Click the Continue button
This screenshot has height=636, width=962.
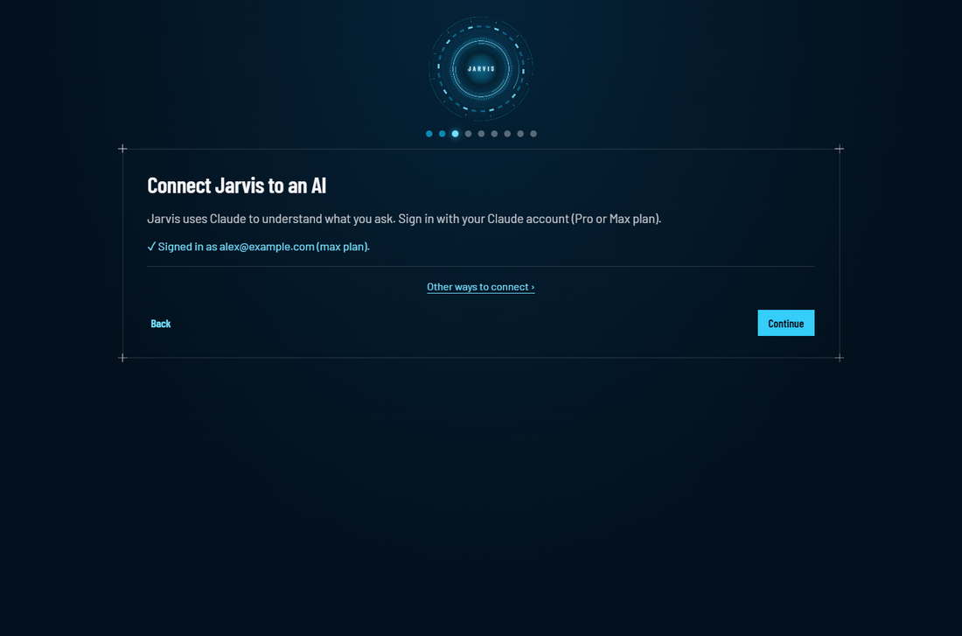786,323
